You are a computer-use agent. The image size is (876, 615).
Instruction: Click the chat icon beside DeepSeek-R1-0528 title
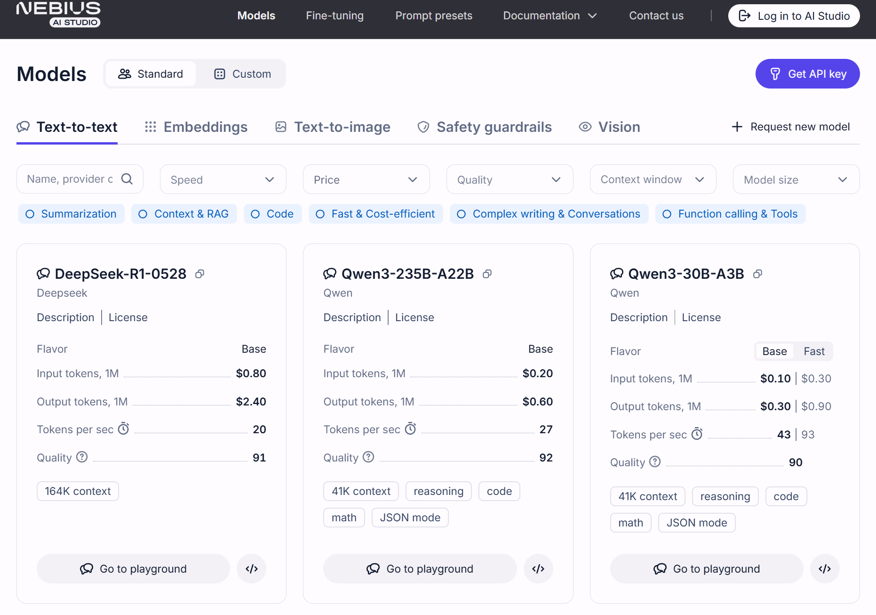click(x=43, y=274)
